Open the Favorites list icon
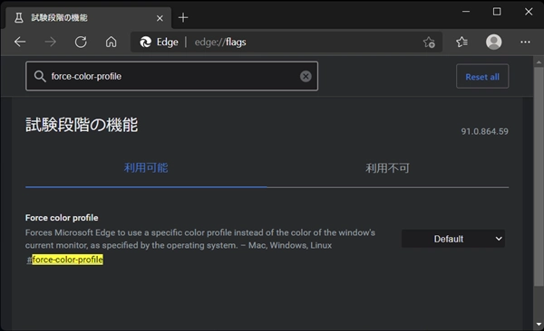The height and width of the screenshot is (331, 544). (461, 42)
